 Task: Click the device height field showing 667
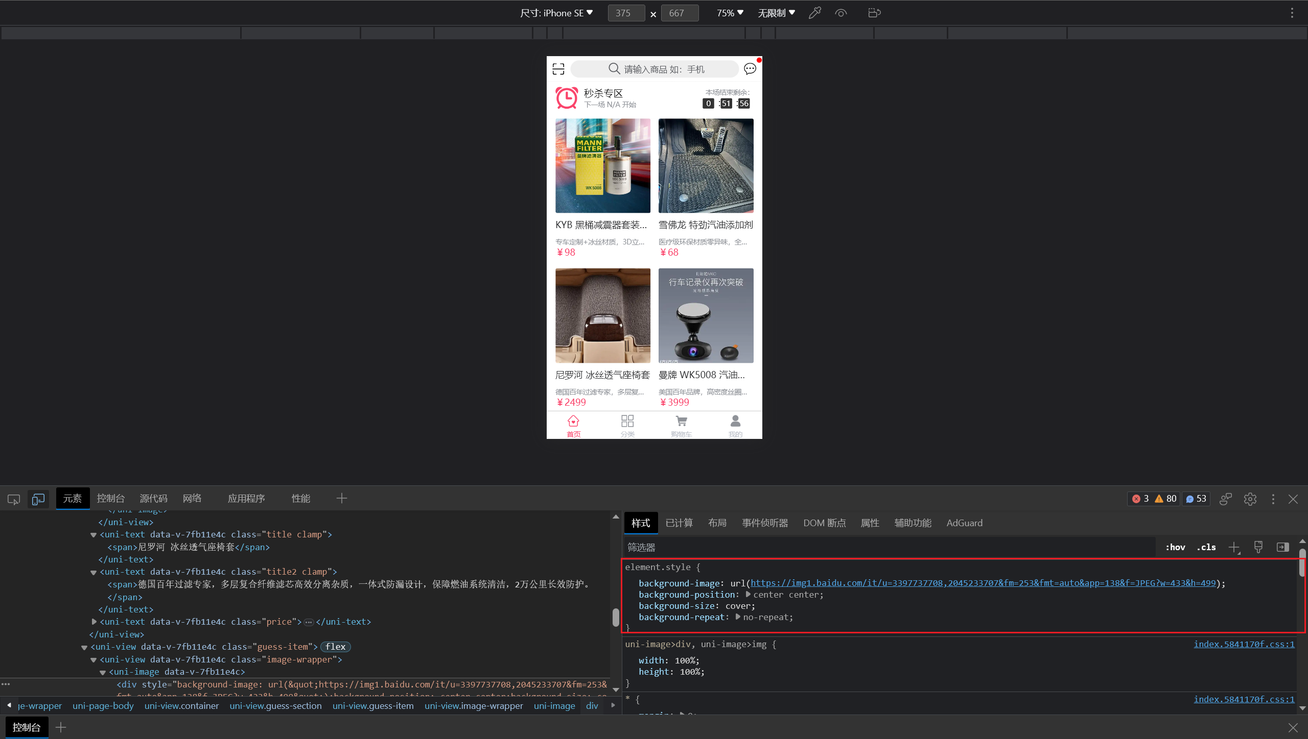[680, 13]
